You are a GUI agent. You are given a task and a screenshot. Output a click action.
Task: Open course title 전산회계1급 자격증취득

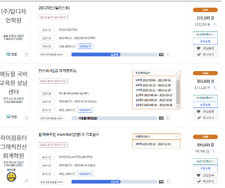click(x=58, y=71)
